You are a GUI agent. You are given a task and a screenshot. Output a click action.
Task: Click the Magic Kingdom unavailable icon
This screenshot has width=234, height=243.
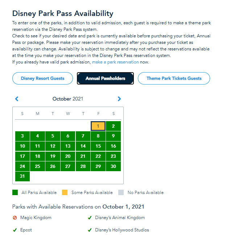click(15, 218)
